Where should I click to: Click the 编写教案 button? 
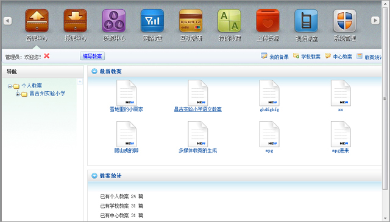click(92, 56)
